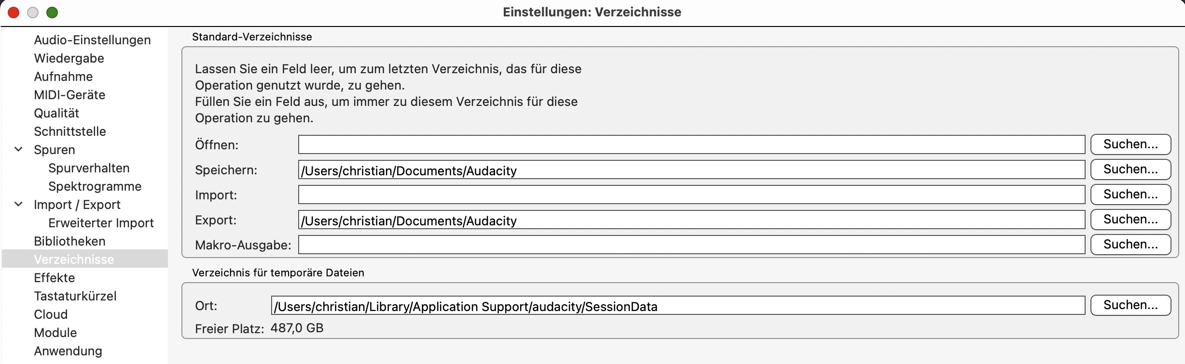Focus the Makro-Ausgabe text field
This screenshot has width=1185, height=364.
(x=691, y=245)
